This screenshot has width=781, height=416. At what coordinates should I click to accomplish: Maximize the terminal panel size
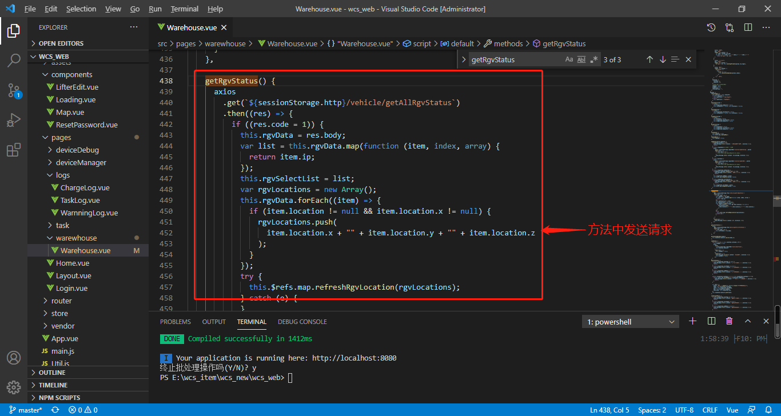tap(748, 321)
